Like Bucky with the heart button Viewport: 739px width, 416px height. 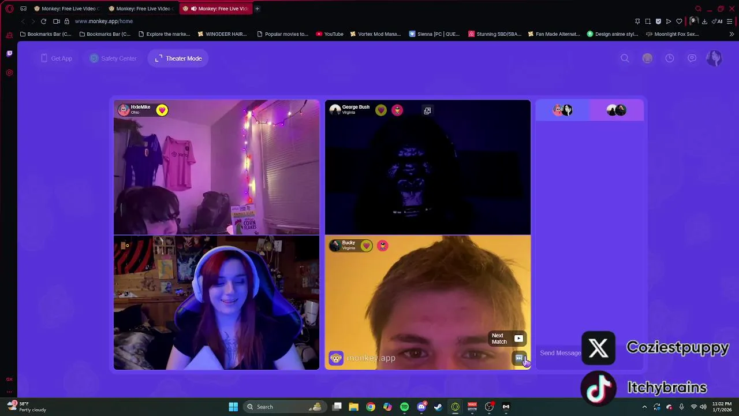(366, 246)
